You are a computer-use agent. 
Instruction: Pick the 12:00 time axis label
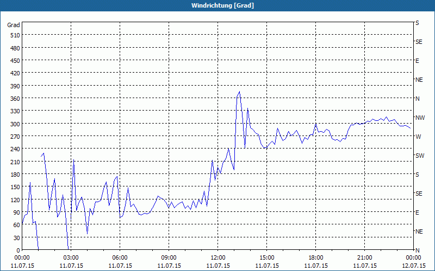pyautogui.click(x=217, y=257)
